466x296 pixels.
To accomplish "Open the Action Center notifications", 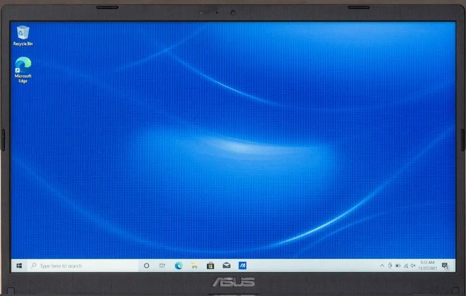I will (x=445, y=265).
